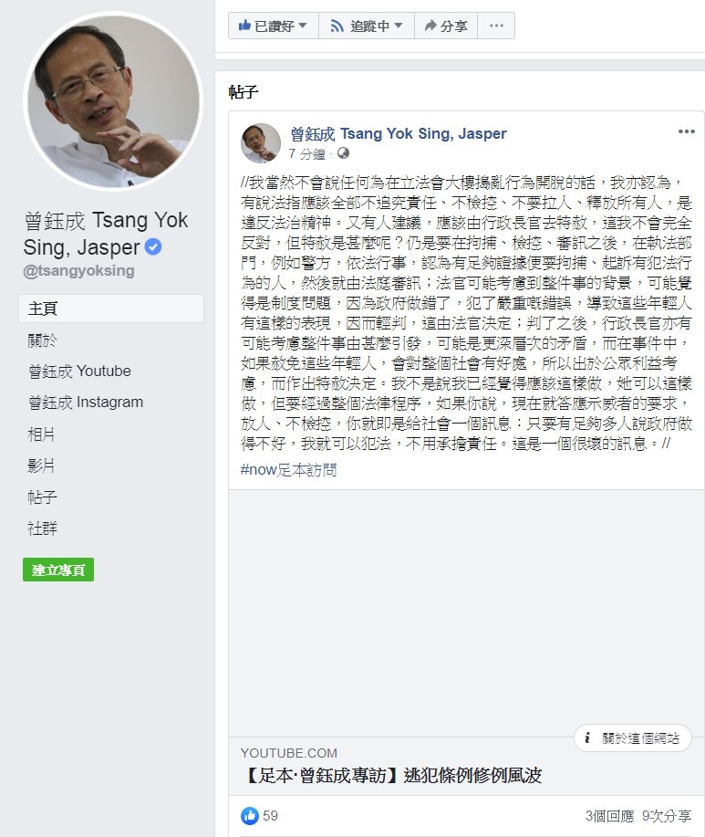View the 3個回應 comments
705x837 pixels.
(x=609, y=816)
